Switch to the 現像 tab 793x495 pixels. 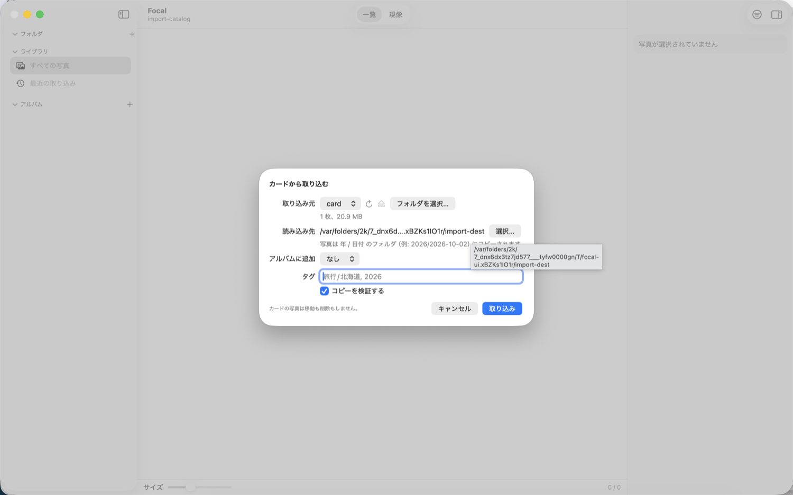(x=395, y=15)
